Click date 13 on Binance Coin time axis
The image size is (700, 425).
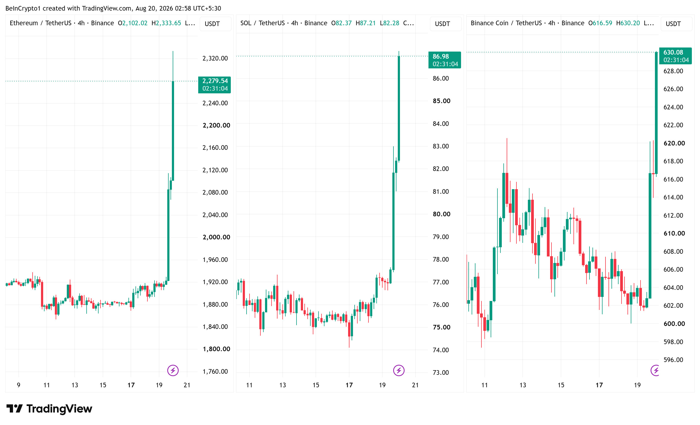coord(523,385)
